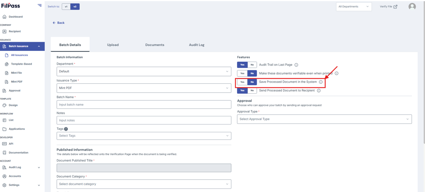This screenshot has height=192, width=425.
Task: Set verifiable when printed to Yes
Action: [242, 73]
